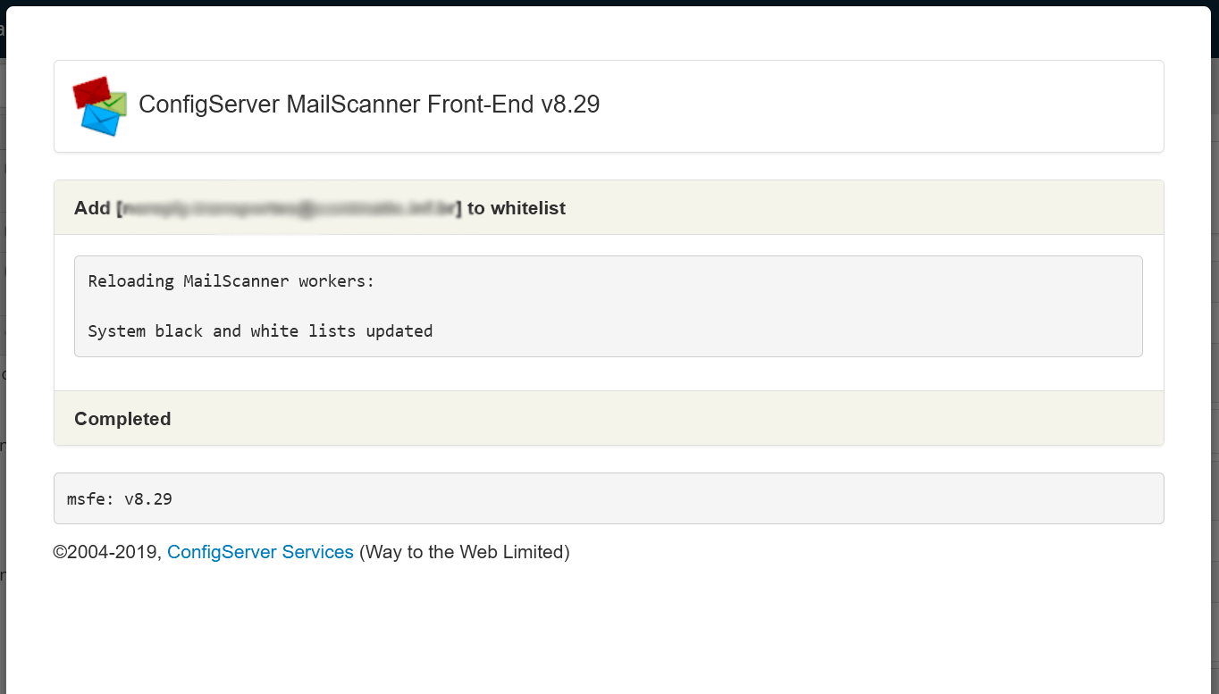
Task: Click the 'Reloading MailScanner workers:' output line
Action: tap(231, 281)
